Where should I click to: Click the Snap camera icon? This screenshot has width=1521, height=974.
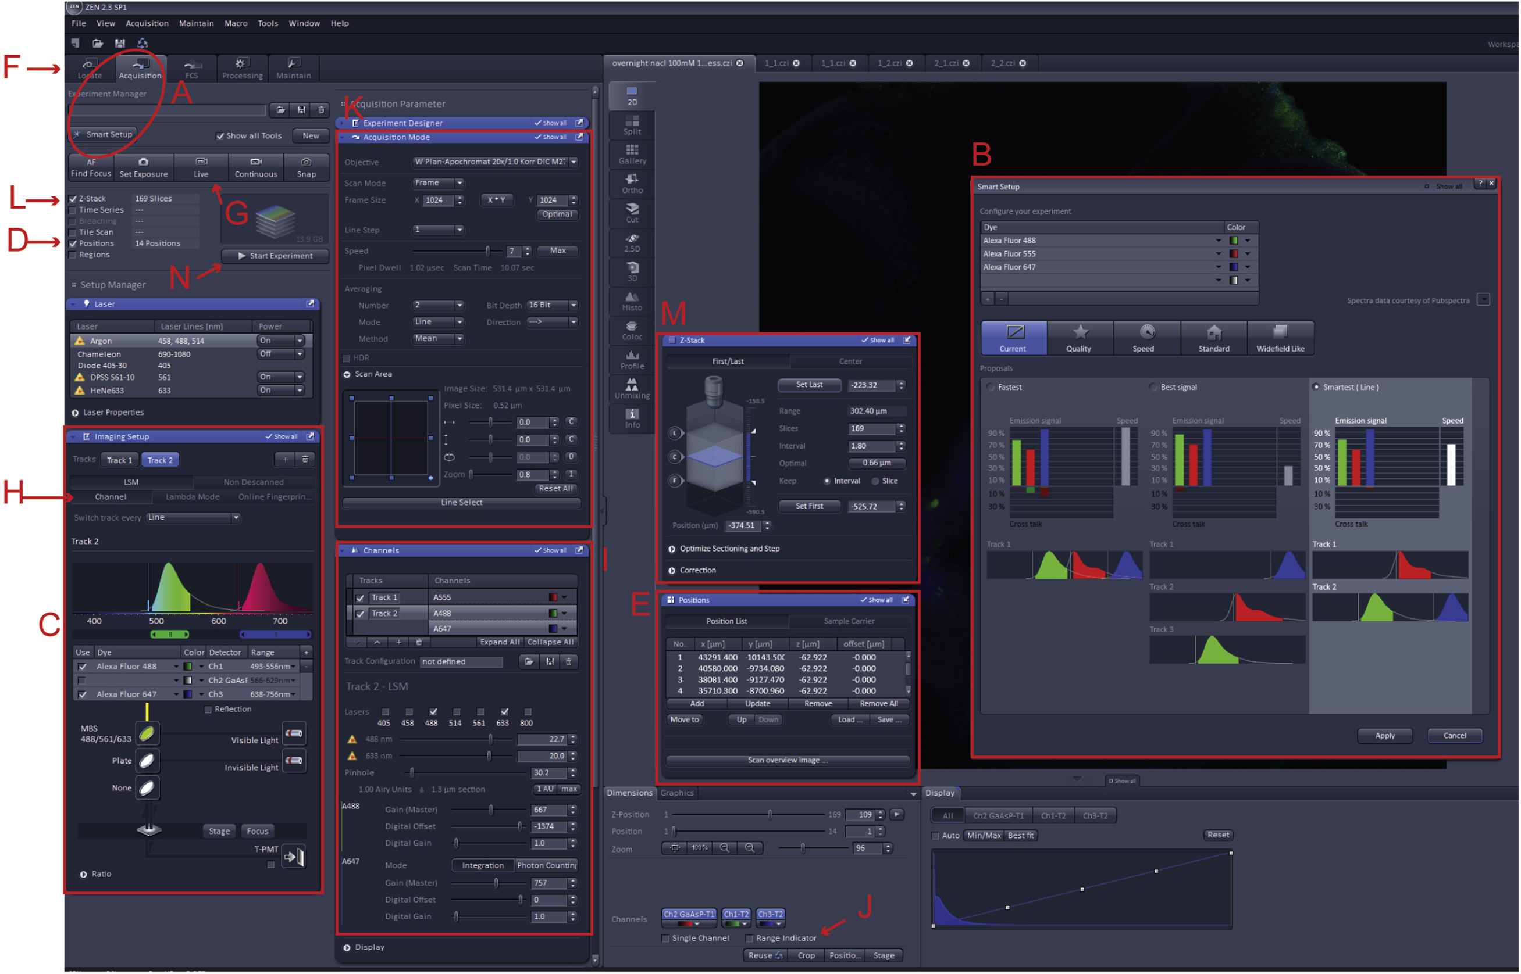pos(307,163)
